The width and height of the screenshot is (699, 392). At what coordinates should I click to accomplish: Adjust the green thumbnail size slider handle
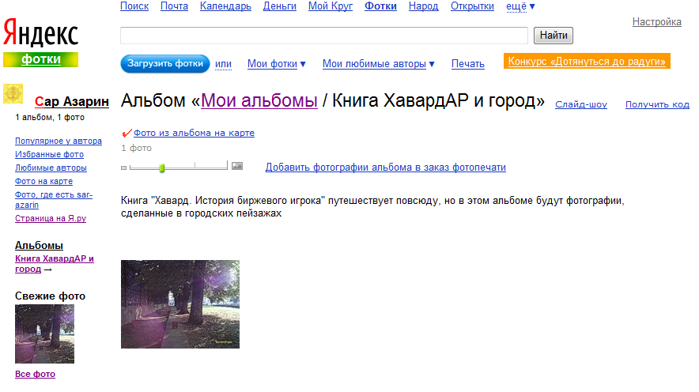tap(162, 168)
